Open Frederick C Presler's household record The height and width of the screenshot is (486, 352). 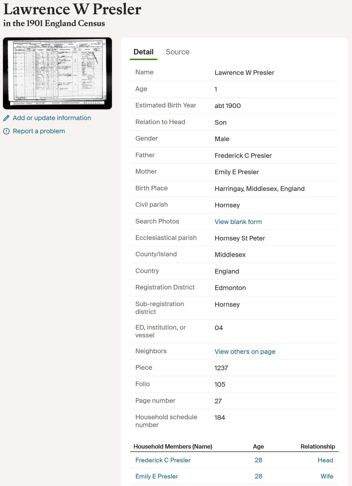[x=163, y=460]
